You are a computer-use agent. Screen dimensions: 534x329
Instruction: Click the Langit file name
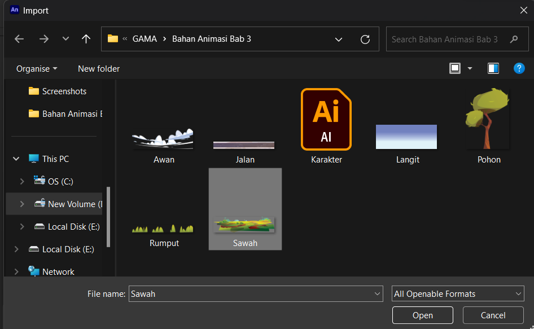[408, 160]
